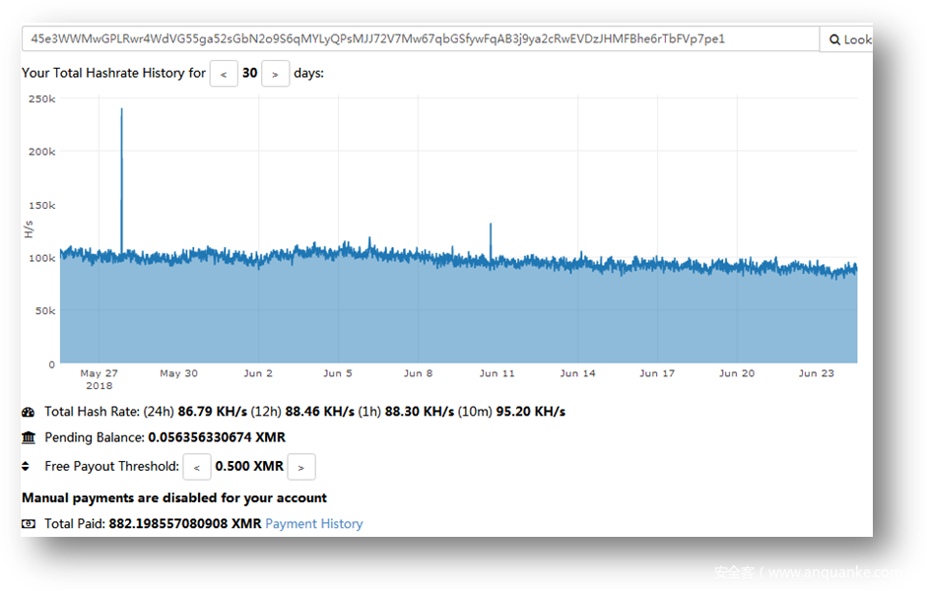Increase the hashrate history days

click(275, 74)
